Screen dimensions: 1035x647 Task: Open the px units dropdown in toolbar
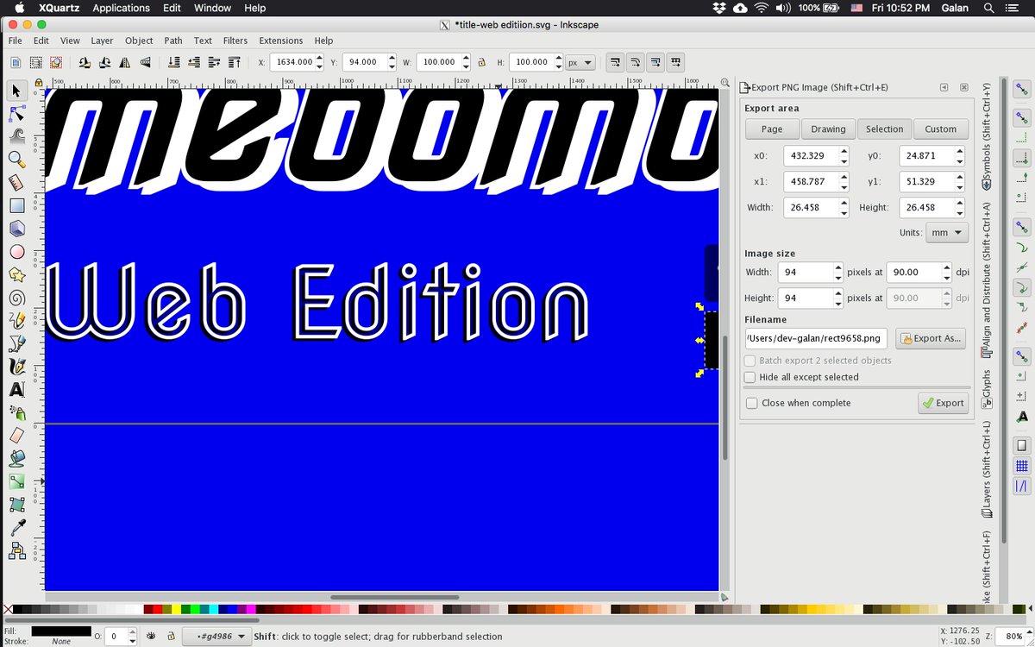[x=580, y=62]
